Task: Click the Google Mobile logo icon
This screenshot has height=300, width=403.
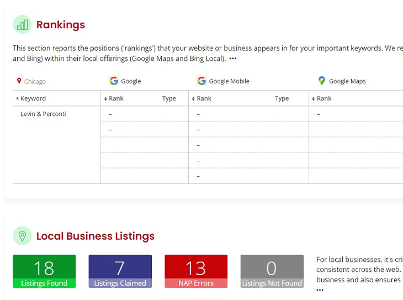Action: pos(201,81)
